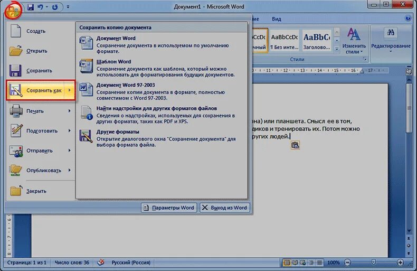Viewport: 417px width, 271px height.
Task: Click the round Office button
Action: pyautogui.click(x=13, y=10)
